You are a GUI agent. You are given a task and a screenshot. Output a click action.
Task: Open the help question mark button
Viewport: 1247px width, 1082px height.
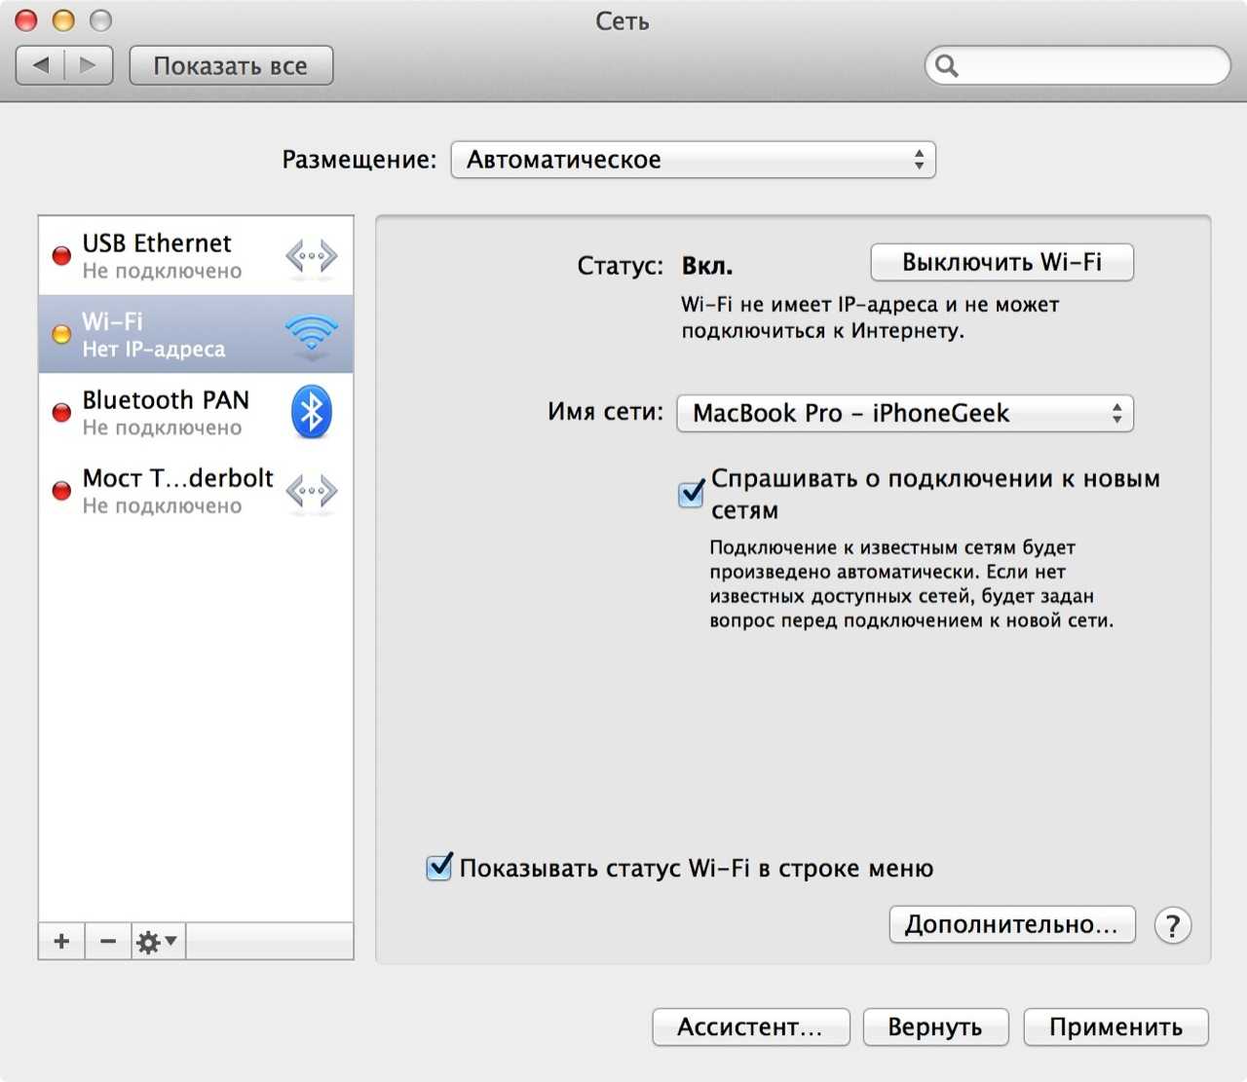point(1173,925)
